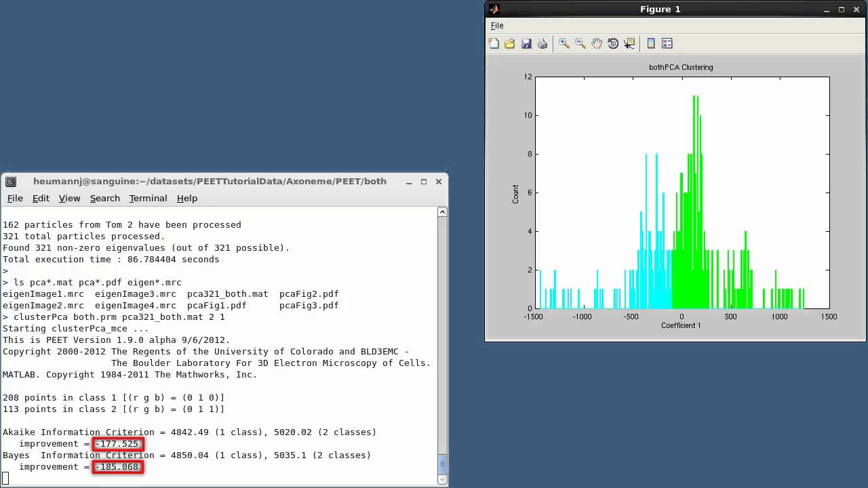Enable the Data Cursor tool
This screenshot has width=868, height=488.
[629, 43]
